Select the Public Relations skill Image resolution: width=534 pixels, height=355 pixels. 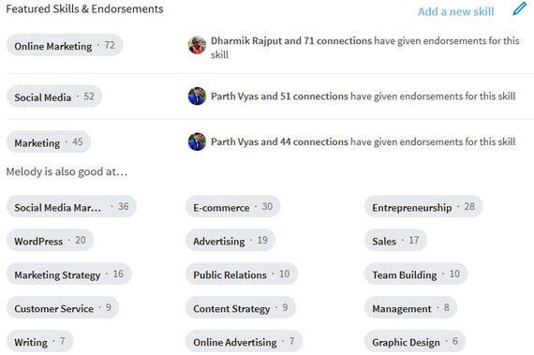tap(242, 274)
